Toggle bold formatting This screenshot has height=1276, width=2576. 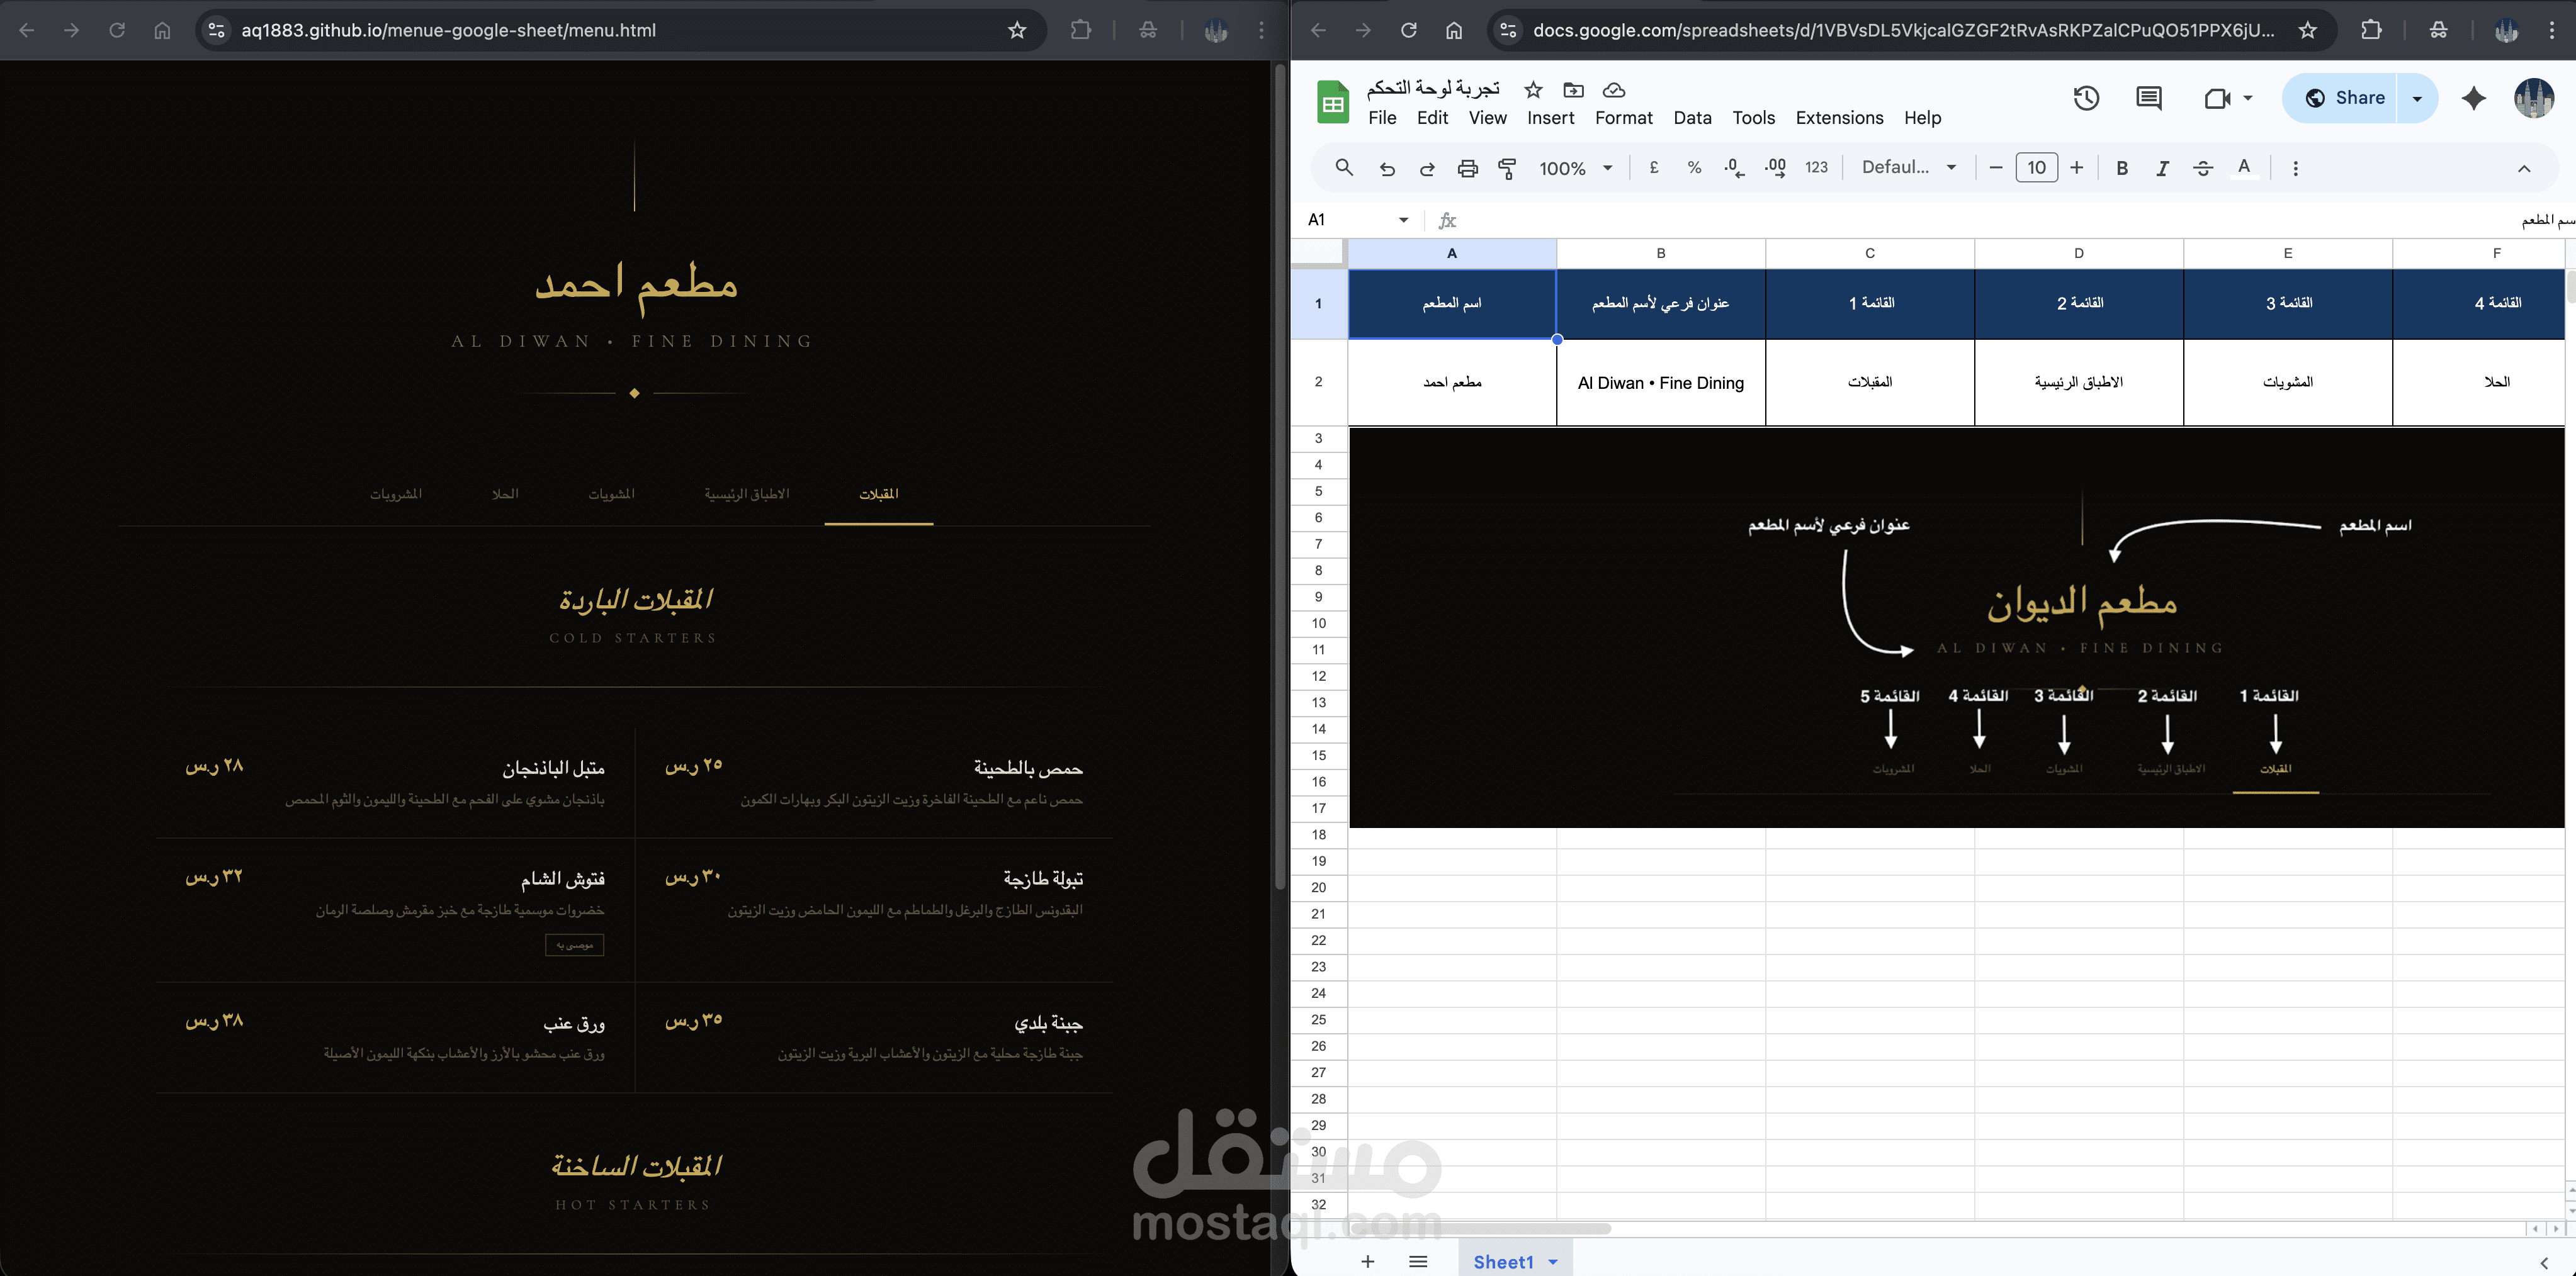[x=2122, y=168]
